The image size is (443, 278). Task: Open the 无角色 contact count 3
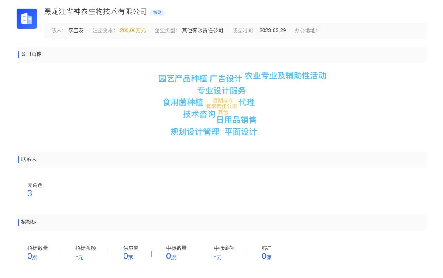click(x=30, y=194)
